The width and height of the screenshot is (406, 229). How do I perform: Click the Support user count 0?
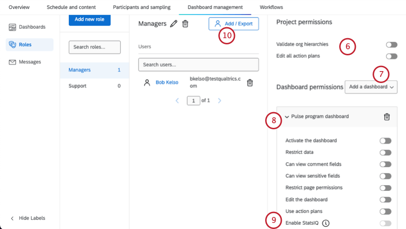click(119, 86)
